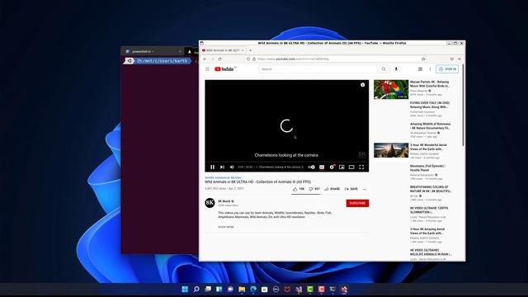Open Windows taskbar Search
The height and width of the screenshot is (297, 528).
(196, 290)
